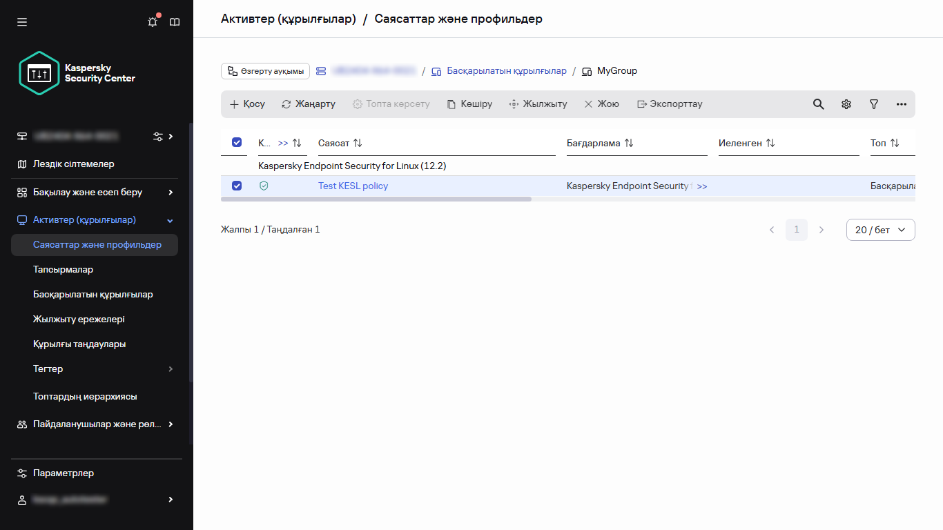Expand Бақылау және есеп беру section

[171, 192]
